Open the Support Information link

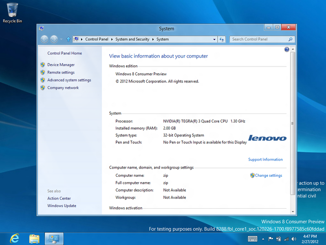click(265, 160)
